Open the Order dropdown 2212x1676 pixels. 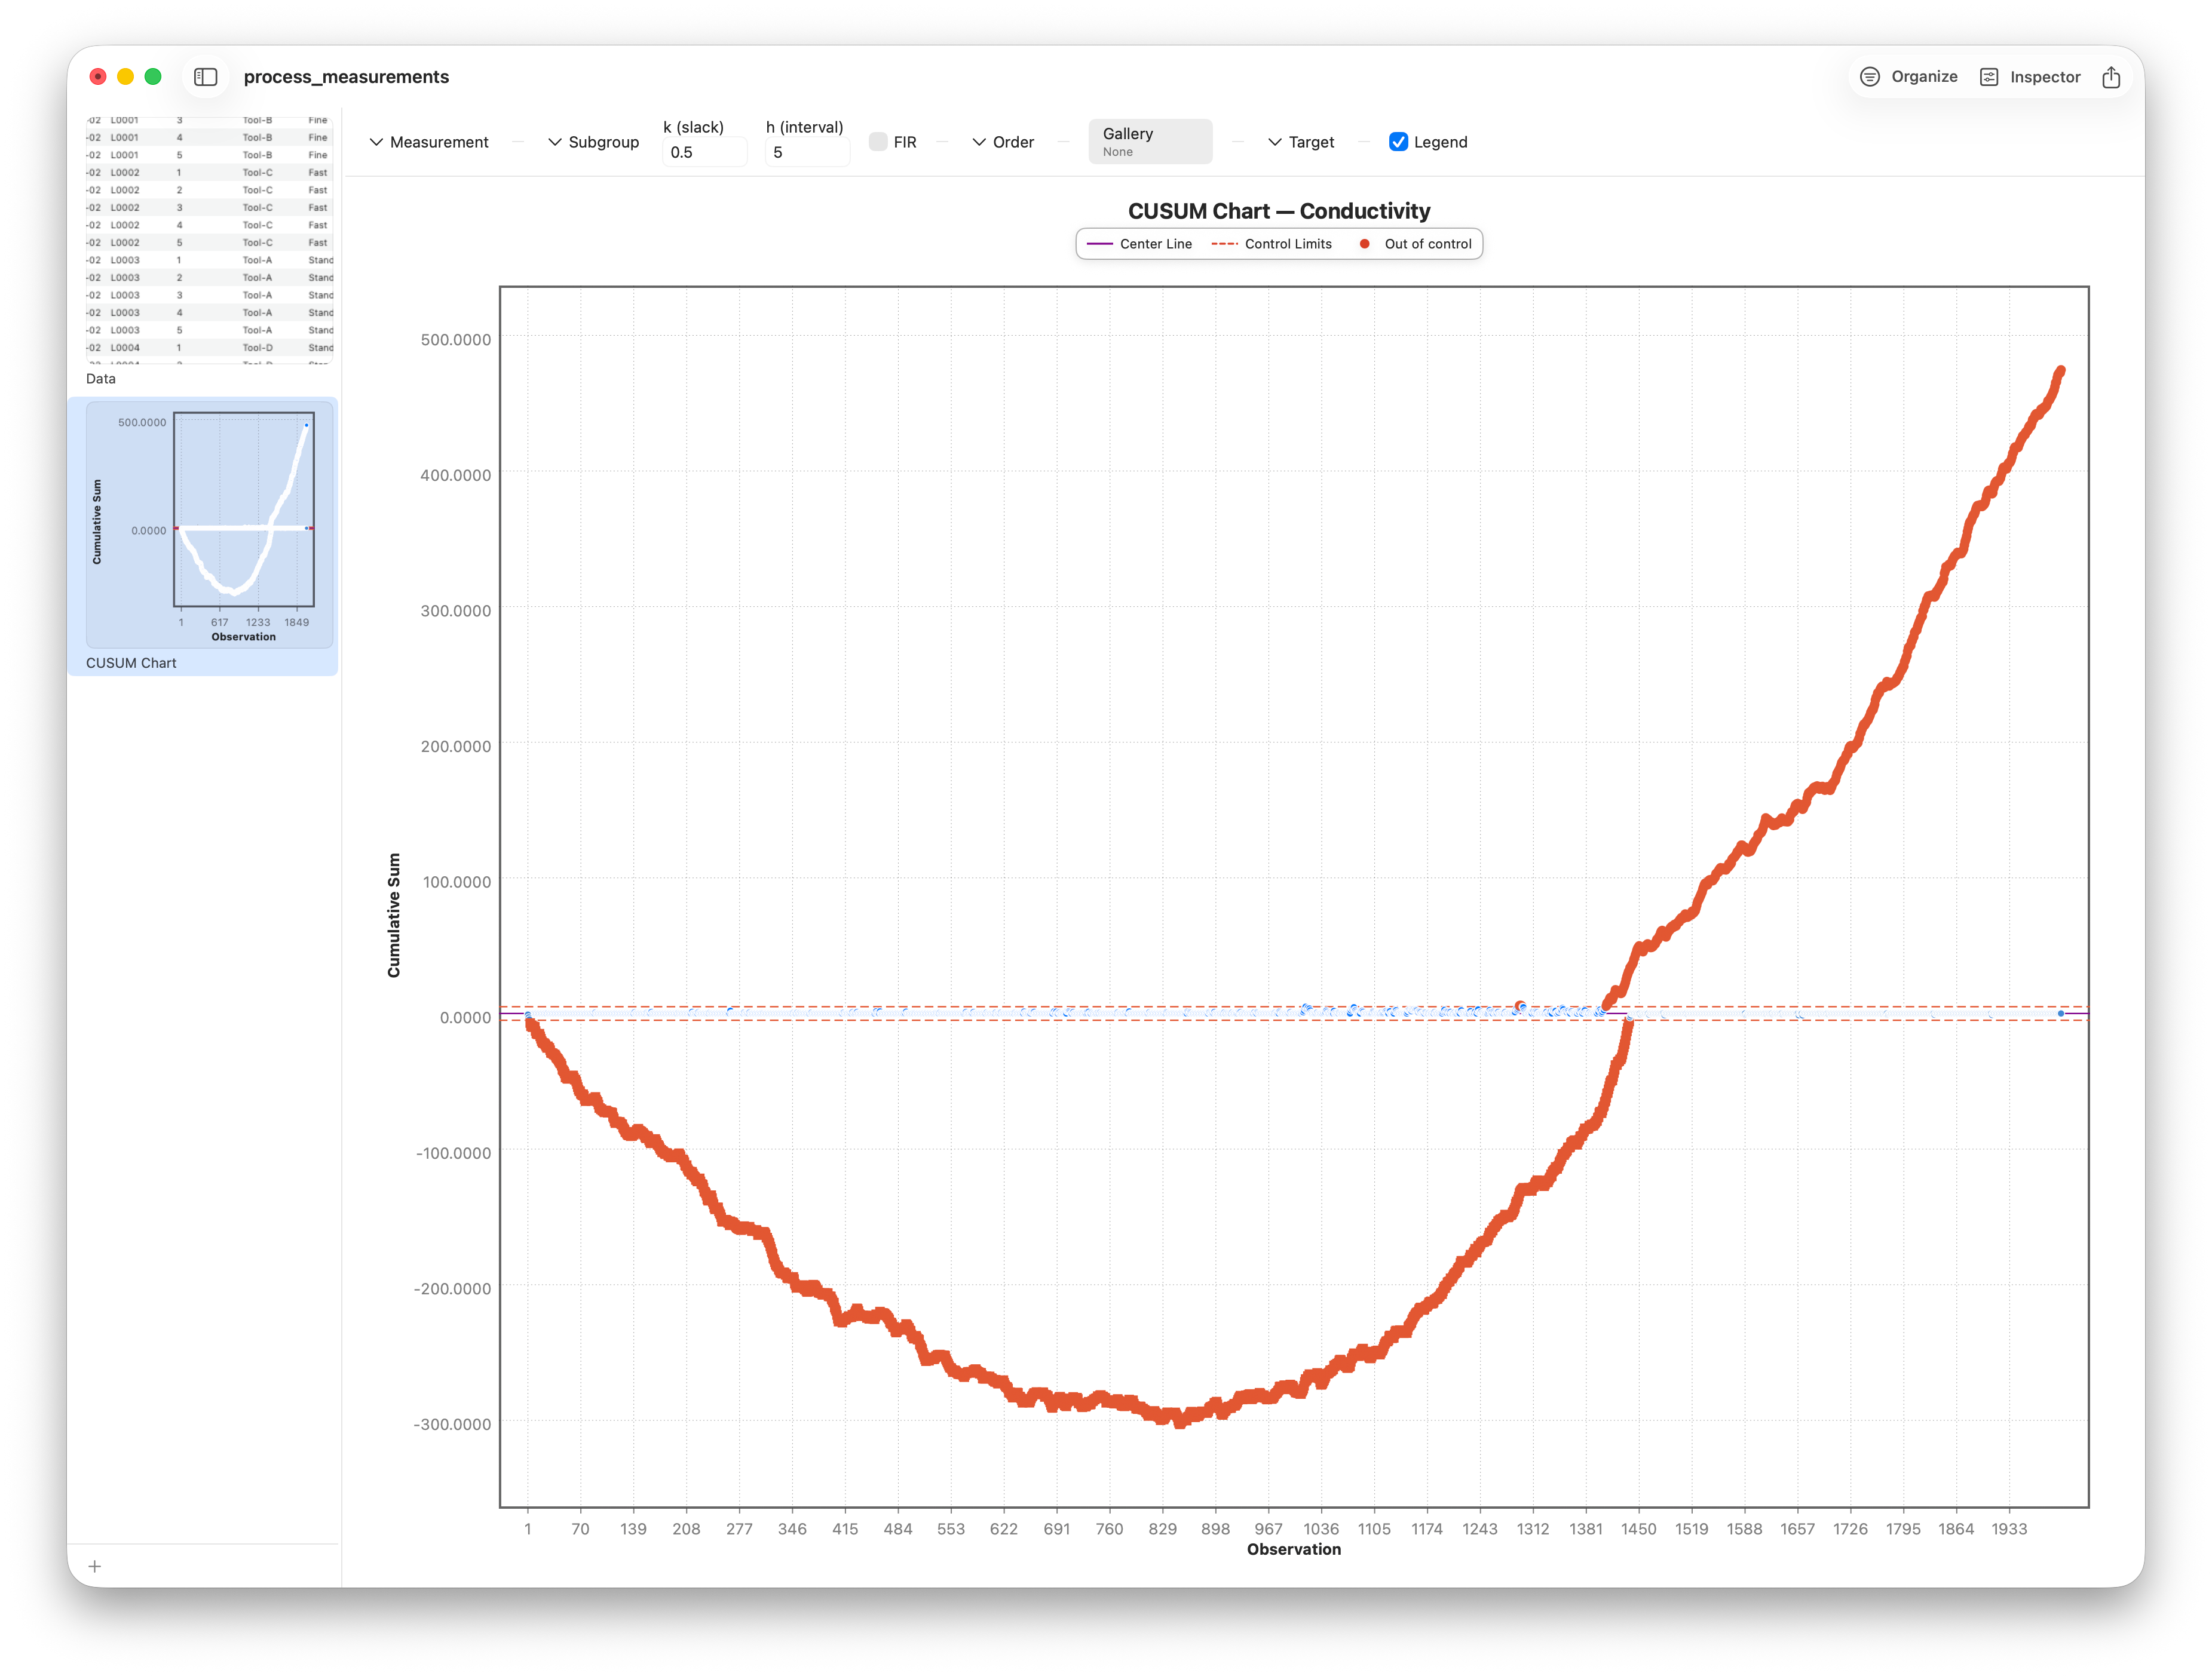coord(1003,142)
